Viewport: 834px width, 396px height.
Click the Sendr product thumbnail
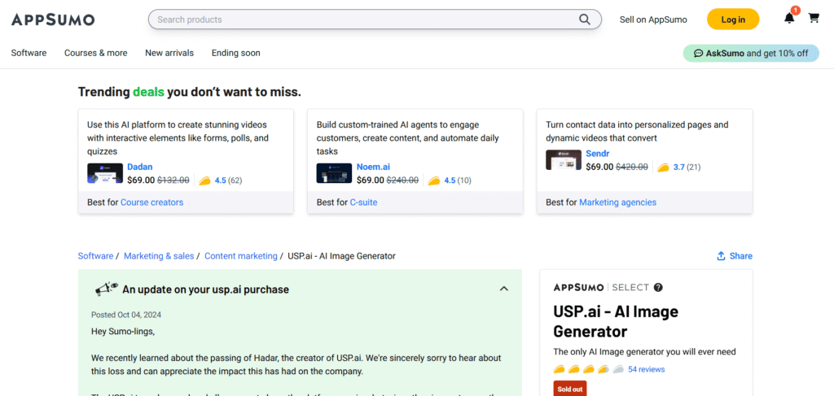[564, 160]
